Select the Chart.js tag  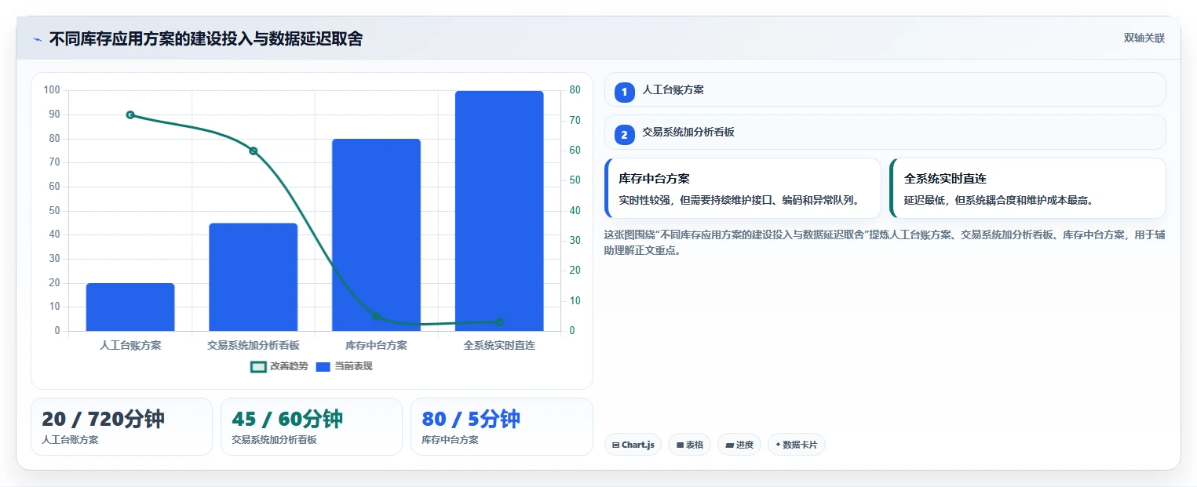tap(633, 445)
